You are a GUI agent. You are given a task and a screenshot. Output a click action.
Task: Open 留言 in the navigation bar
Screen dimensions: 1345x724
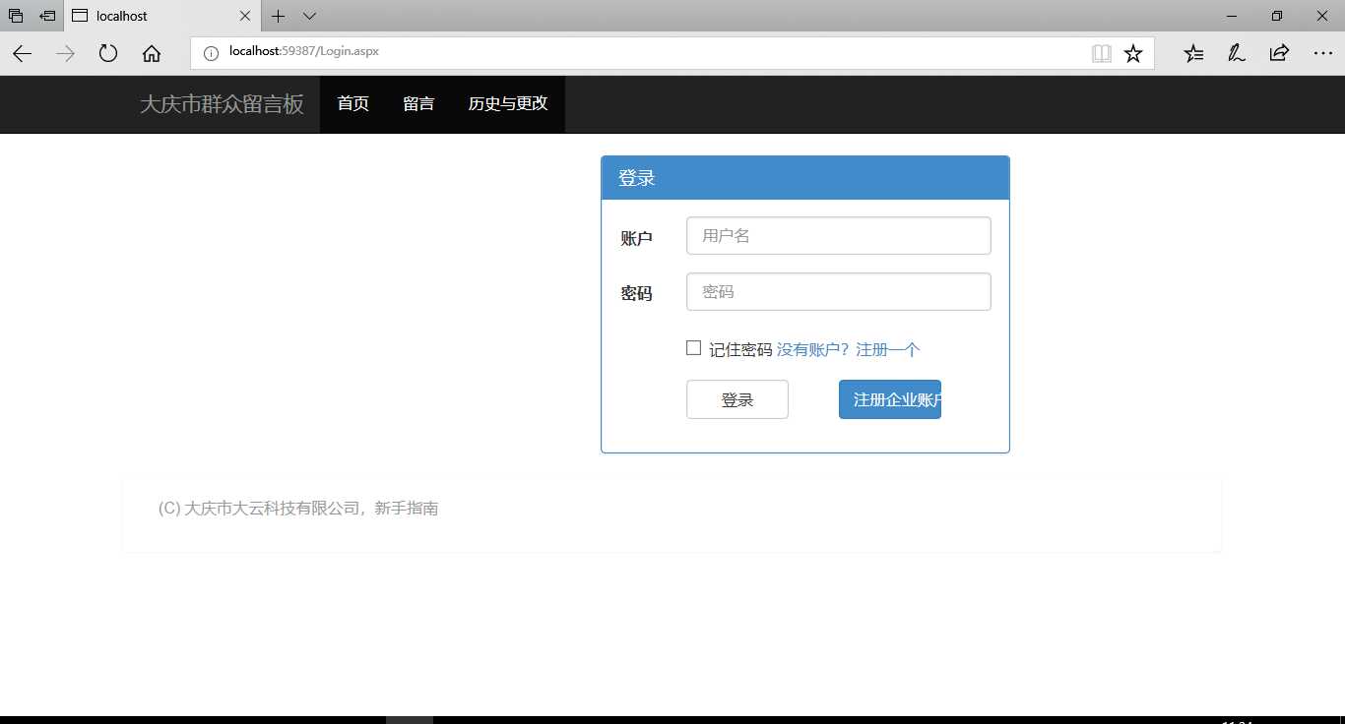click(x=418, y=104)
